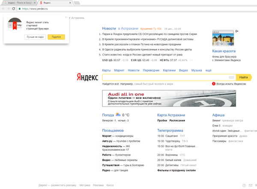Click the Yandex logo
Screen dimensions: 257x189
pyautogui.click(x=87, y=77)
